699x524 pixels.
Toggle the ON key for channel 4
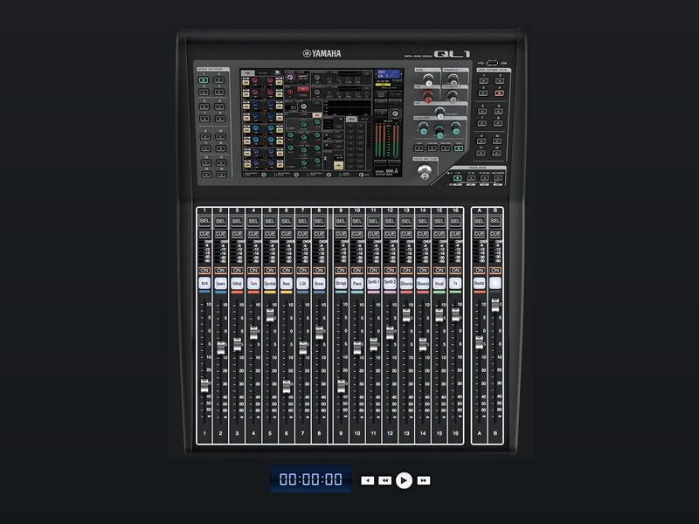click(x=253, y=271)
